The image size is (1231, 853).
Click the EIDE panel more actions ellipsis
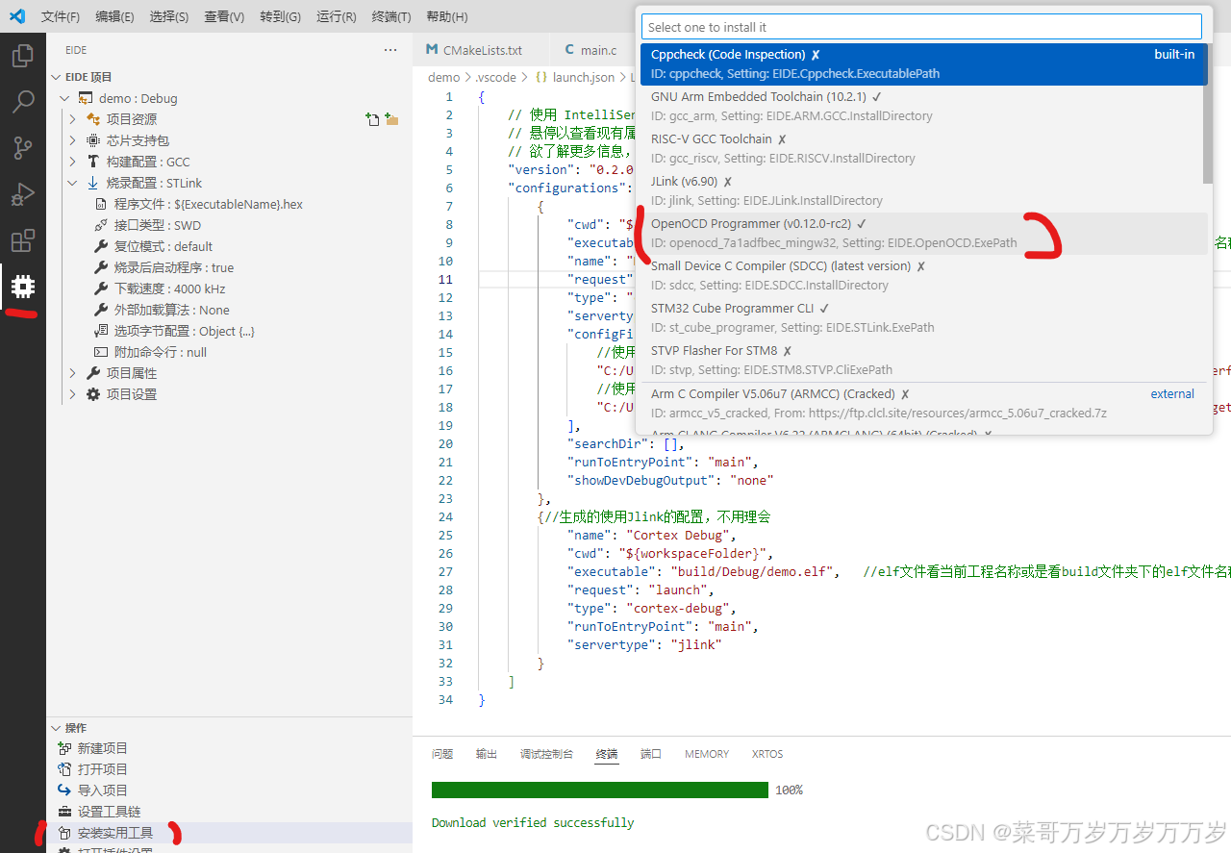390,50
